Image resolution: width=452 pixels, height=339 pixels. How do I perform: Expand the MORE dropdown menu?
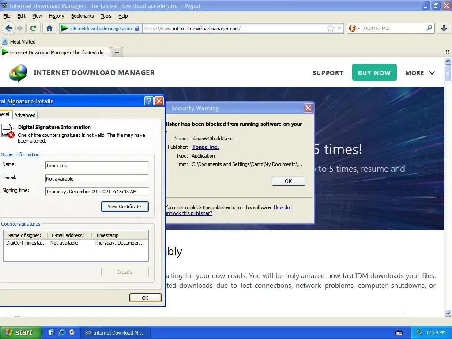pos(420,73)
